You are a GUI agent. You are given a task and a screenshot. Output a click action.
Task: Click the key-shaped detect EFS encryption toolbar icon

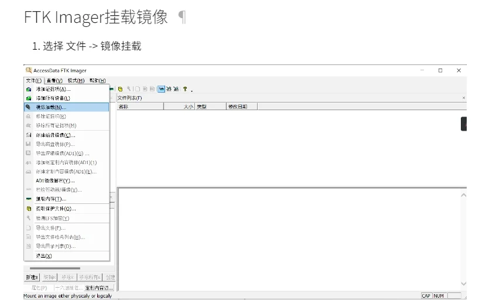(129, 88)
